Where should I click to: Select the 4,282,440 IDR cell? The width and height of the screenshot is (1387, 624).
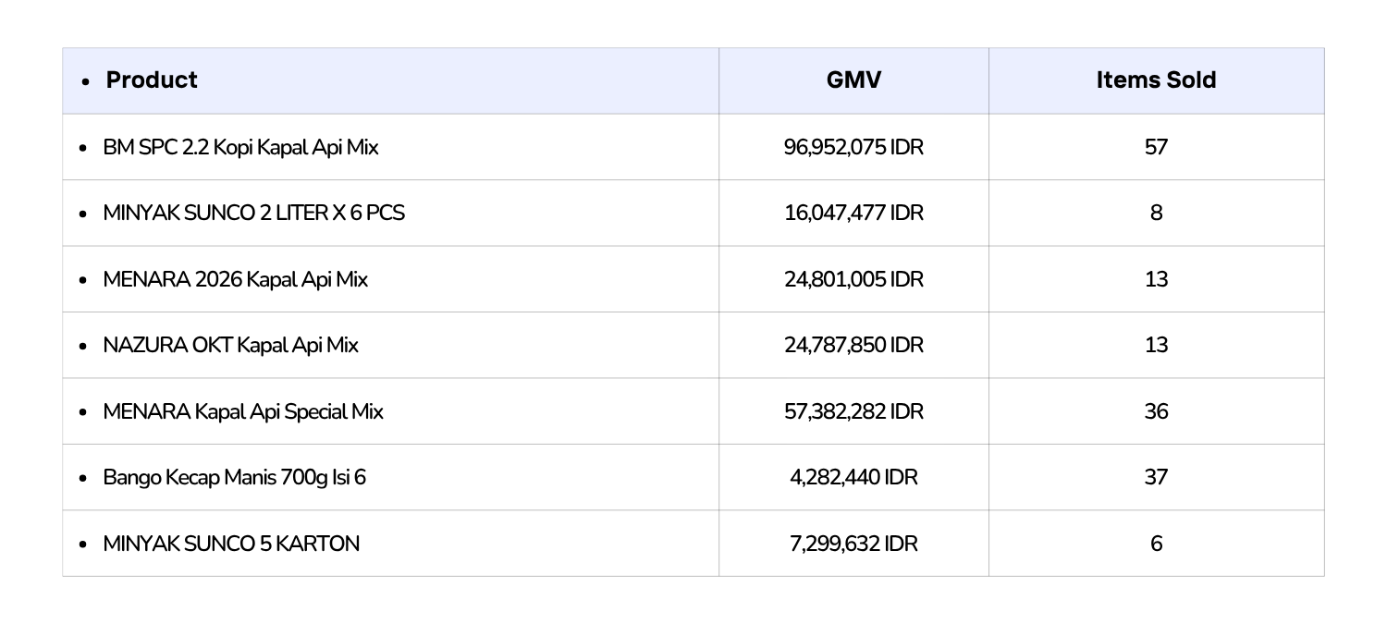click(x=853, y=477)
